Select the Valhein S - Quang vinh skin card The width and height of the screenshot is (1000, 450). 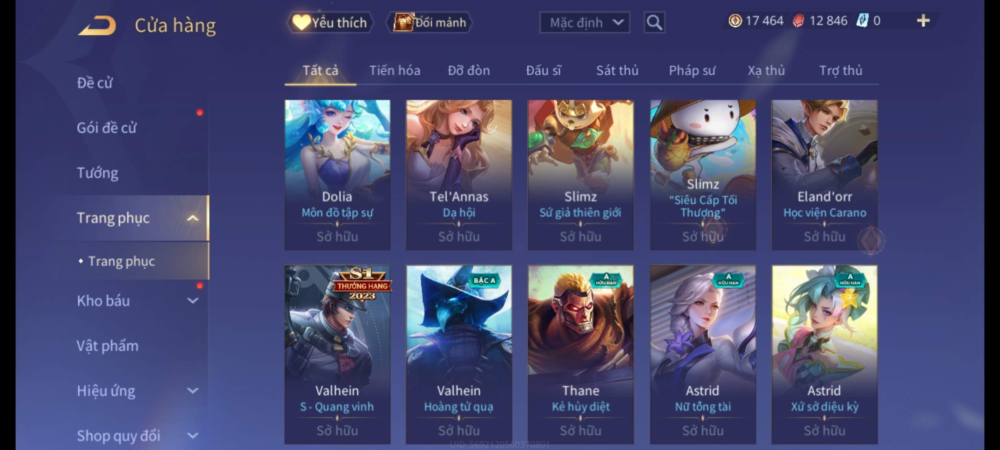[x=337, y=355]
